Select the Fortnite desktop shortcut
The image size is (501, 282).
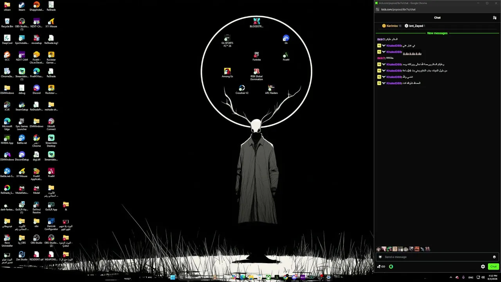click(x=256, y=56)
